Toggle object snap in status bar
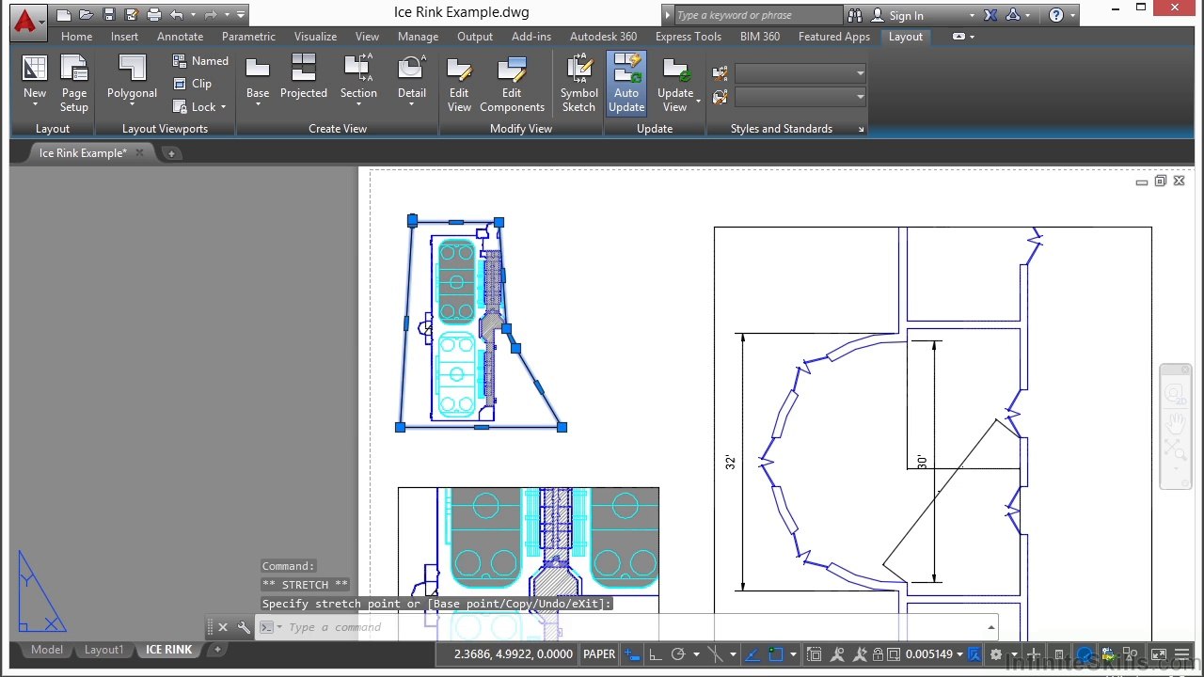 click(776, 654)
